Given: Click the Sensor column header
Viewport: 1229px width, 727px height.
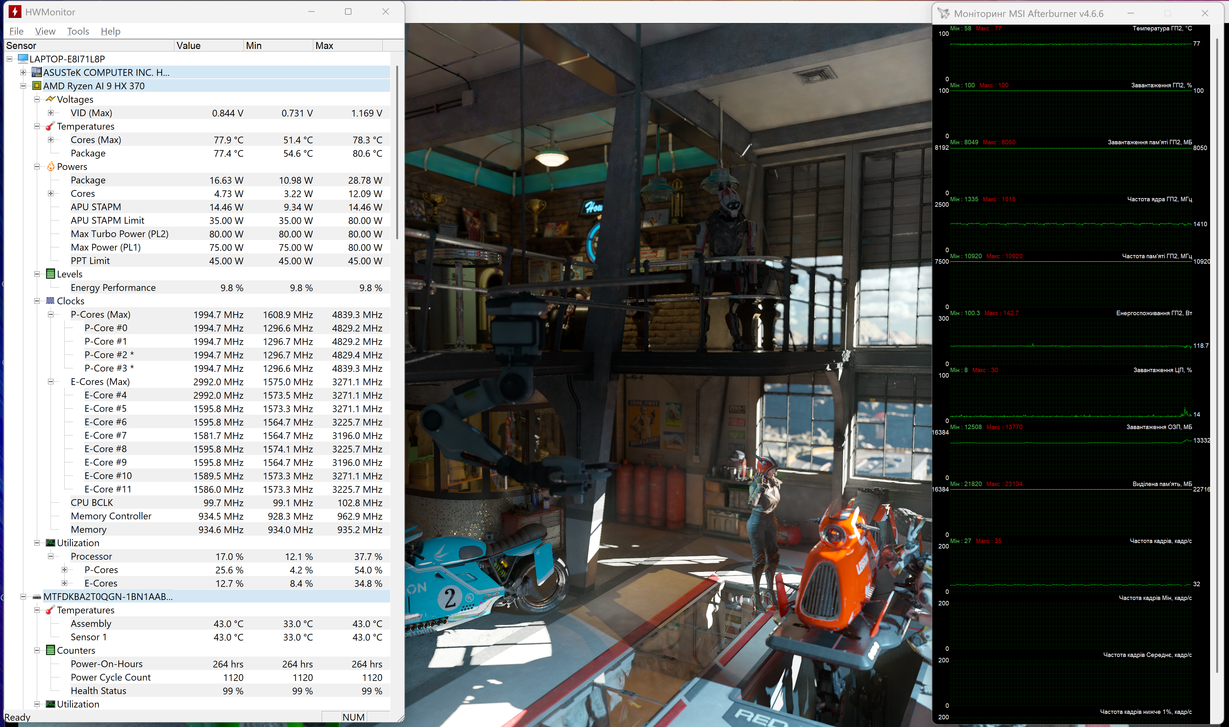Looking at the screenshot, I should click(88, 45).
